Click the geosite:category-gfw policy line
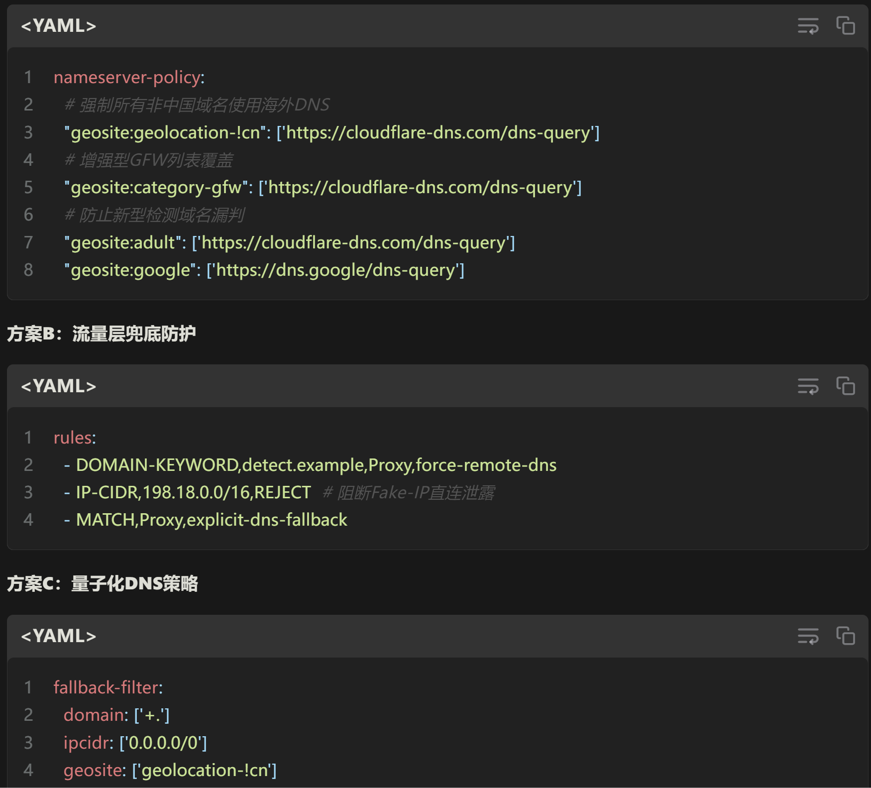 point(323,187)
